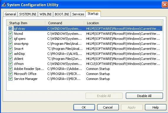The image size is (168, 113).
Task: Uncheck the ashDisp checkbox
Action: coord(10,54)
